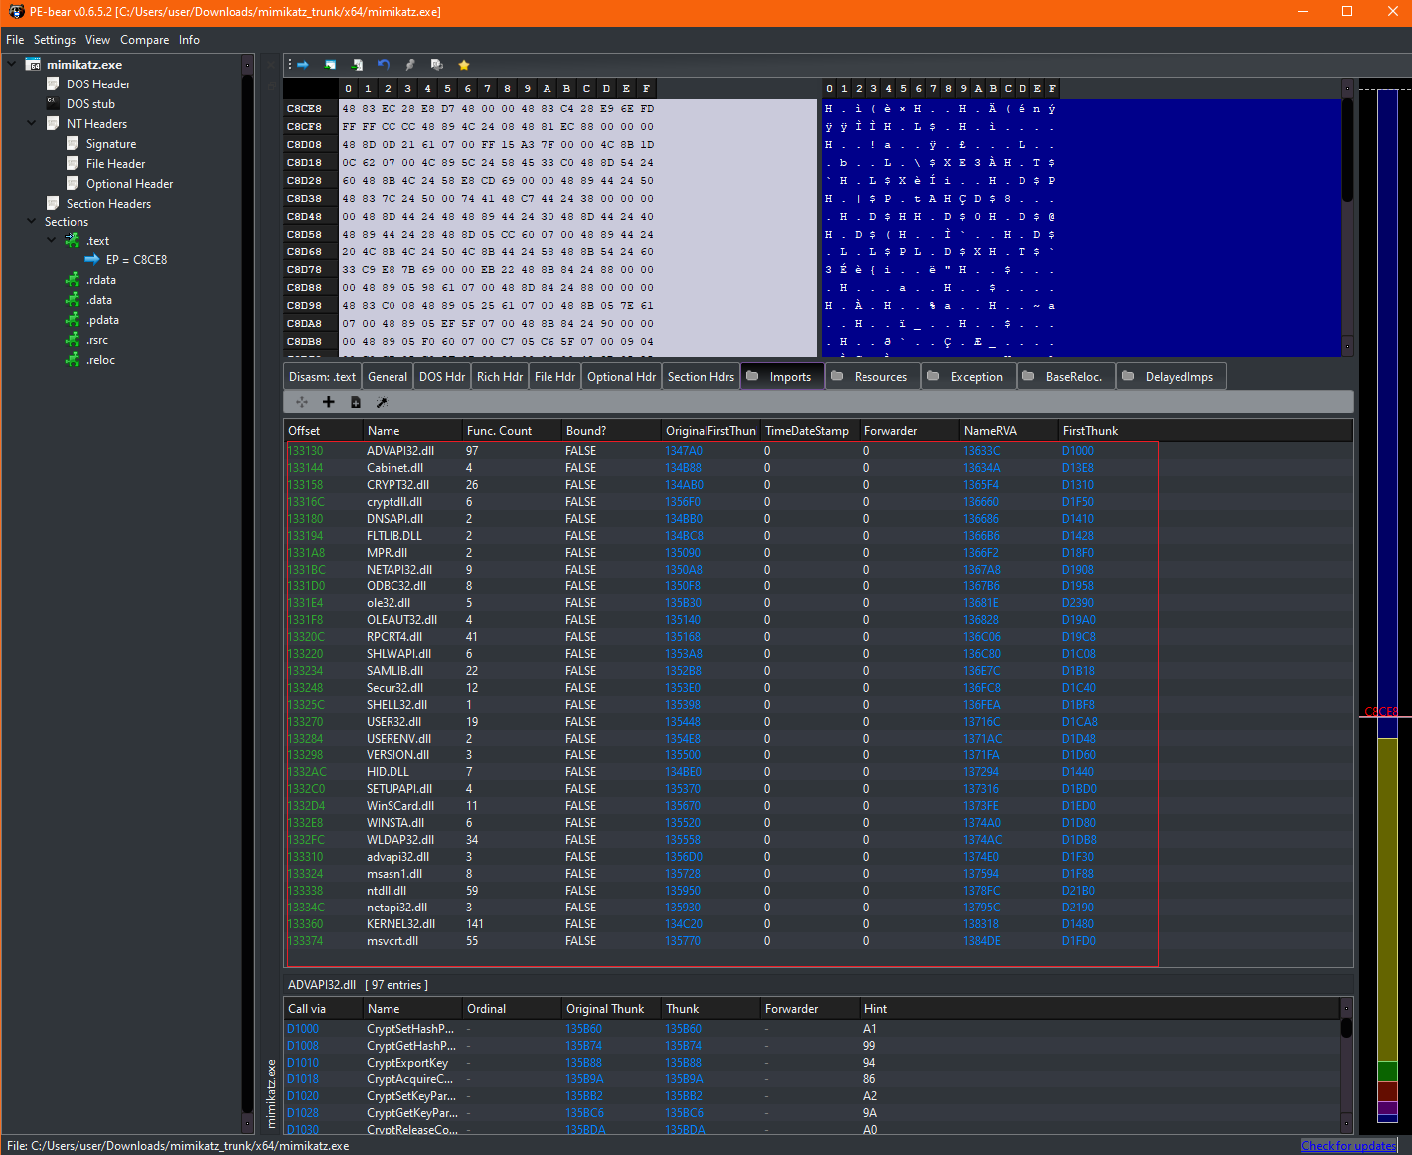Click the Check for updates link

(x=1349, y=1146)
